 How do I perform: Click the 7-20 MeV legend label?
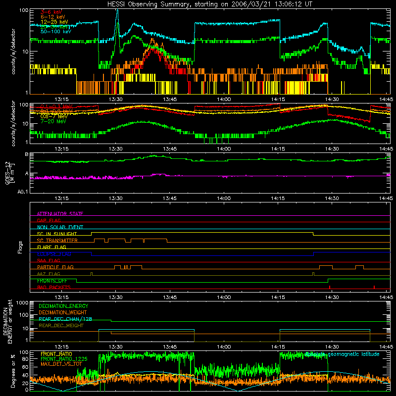[53, 121]
